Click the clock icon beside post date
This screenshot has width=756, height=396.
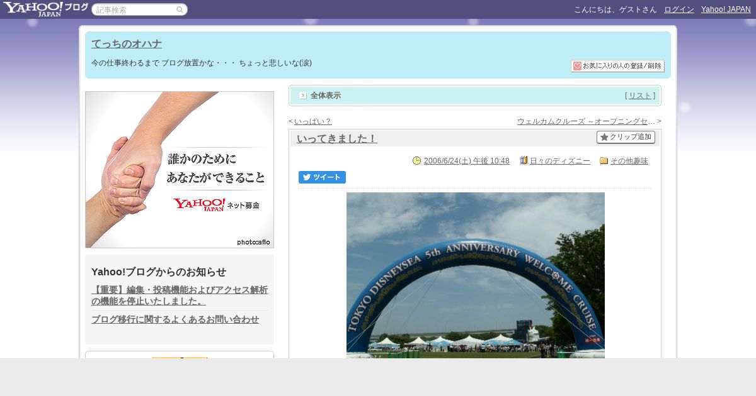click(416, 161)
